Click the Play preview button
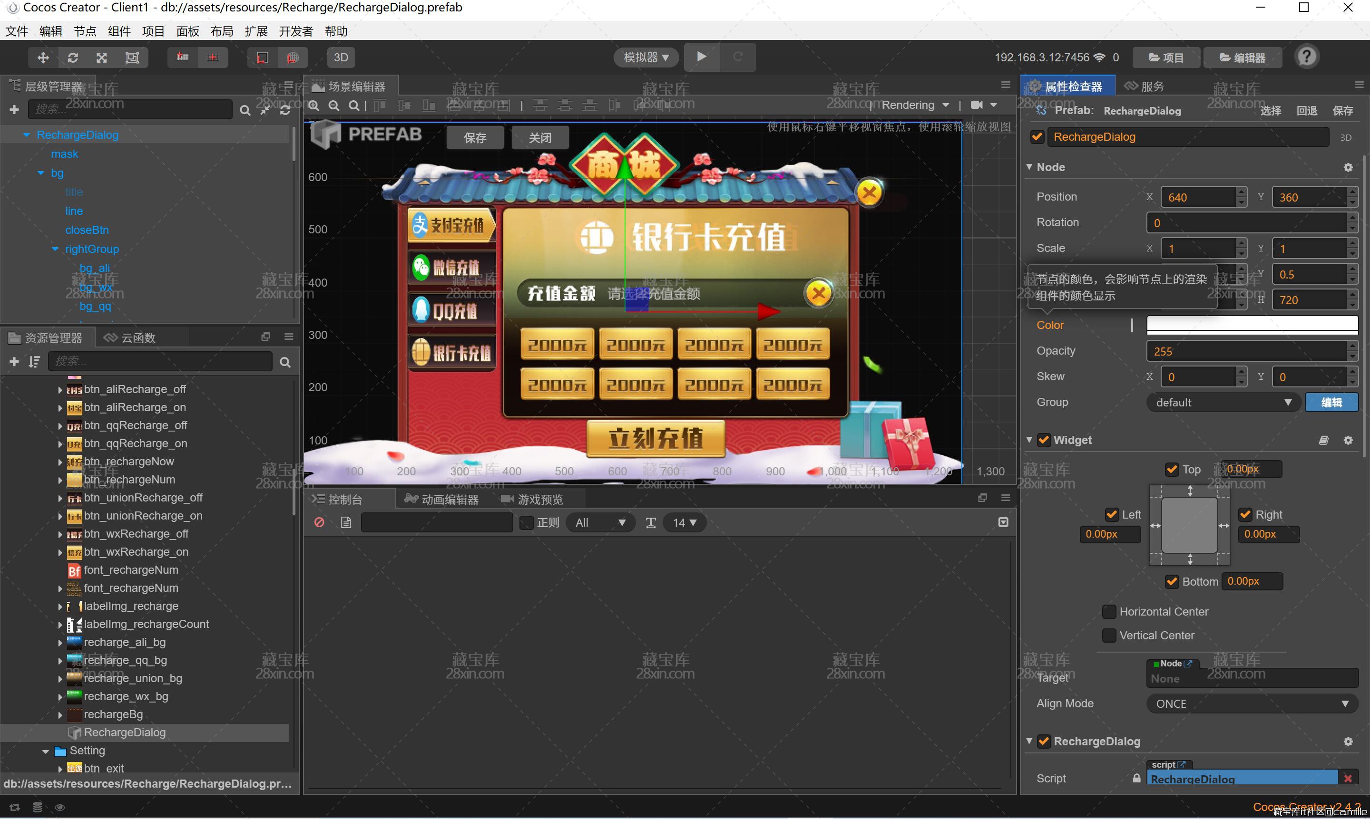This screenshot has width=1370, height=819. 701,57
